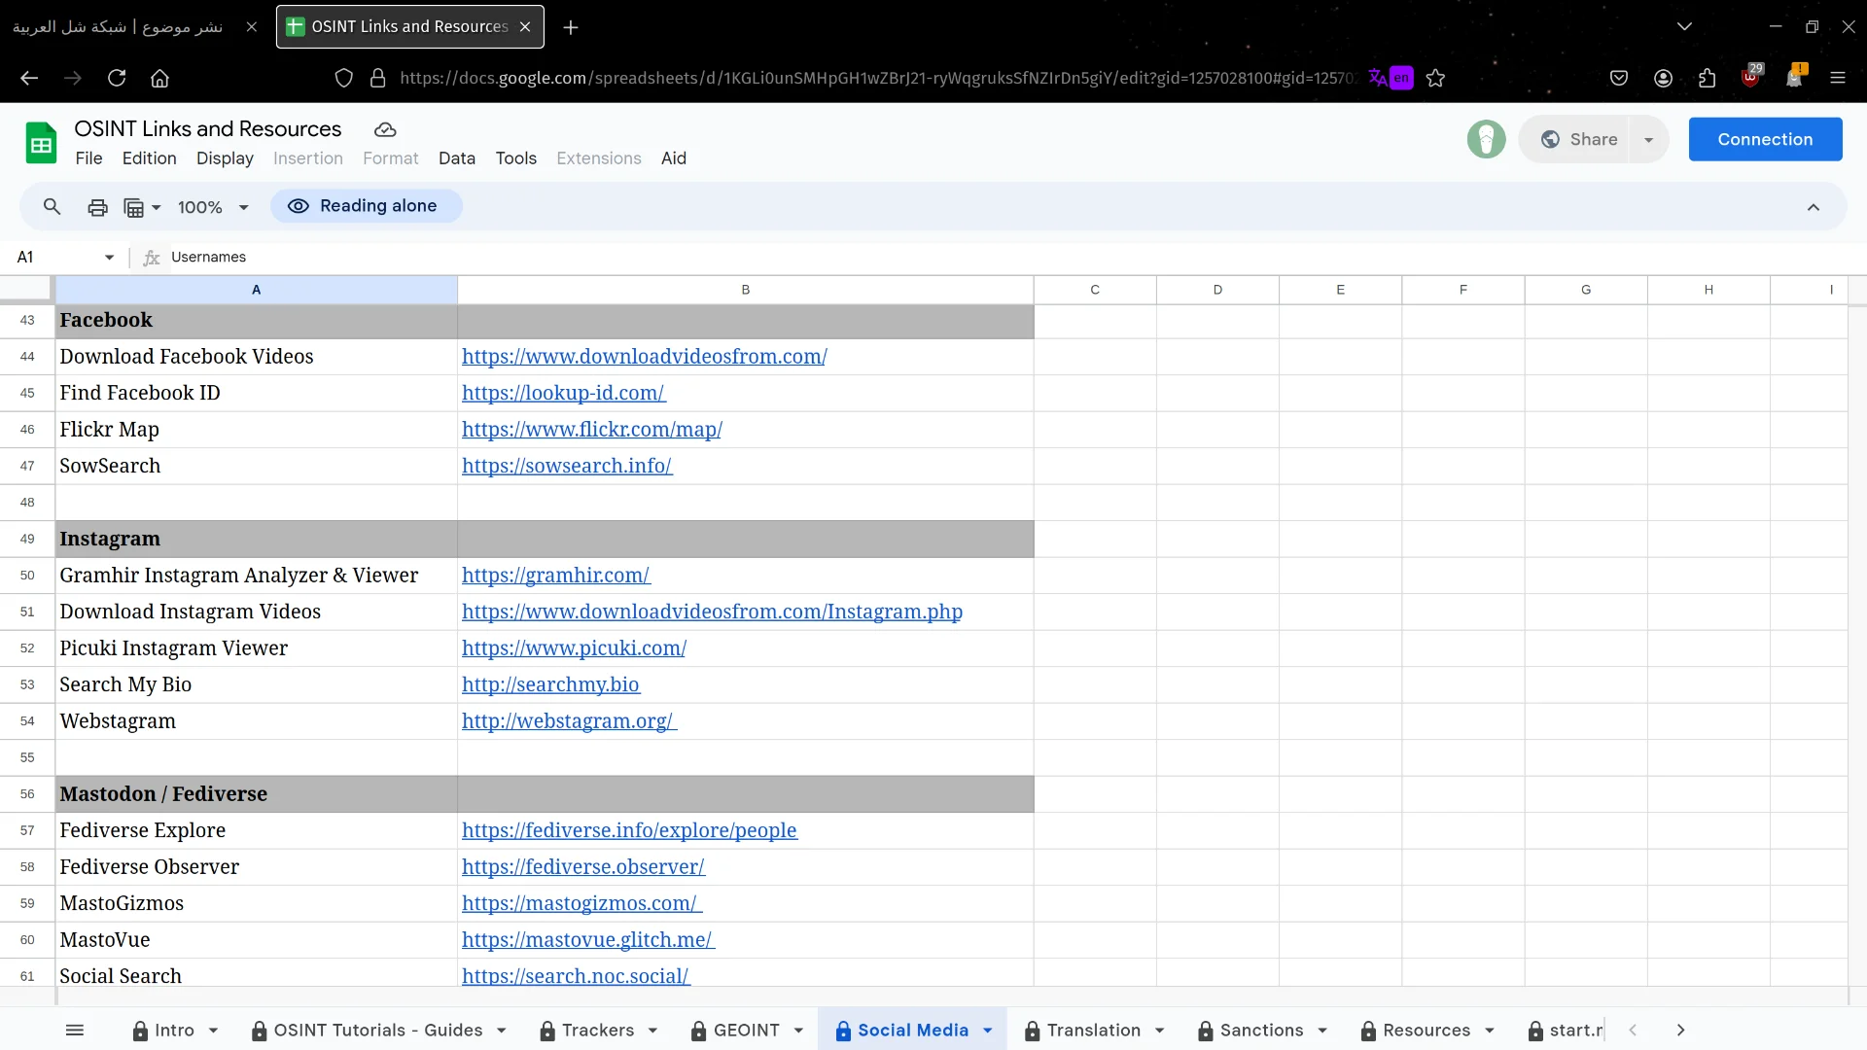The image size is (1867, 1050).
Task: Open the Display menu
Action: coord(225,158)
